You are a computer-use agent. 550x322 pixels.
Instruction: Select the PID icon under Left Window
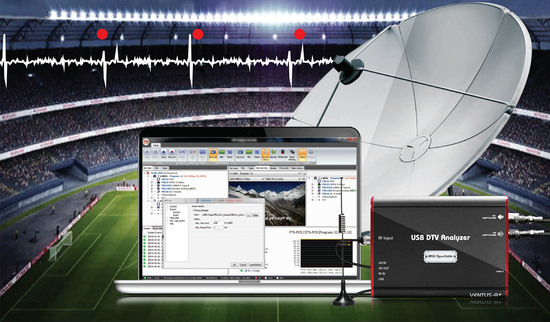222,154
